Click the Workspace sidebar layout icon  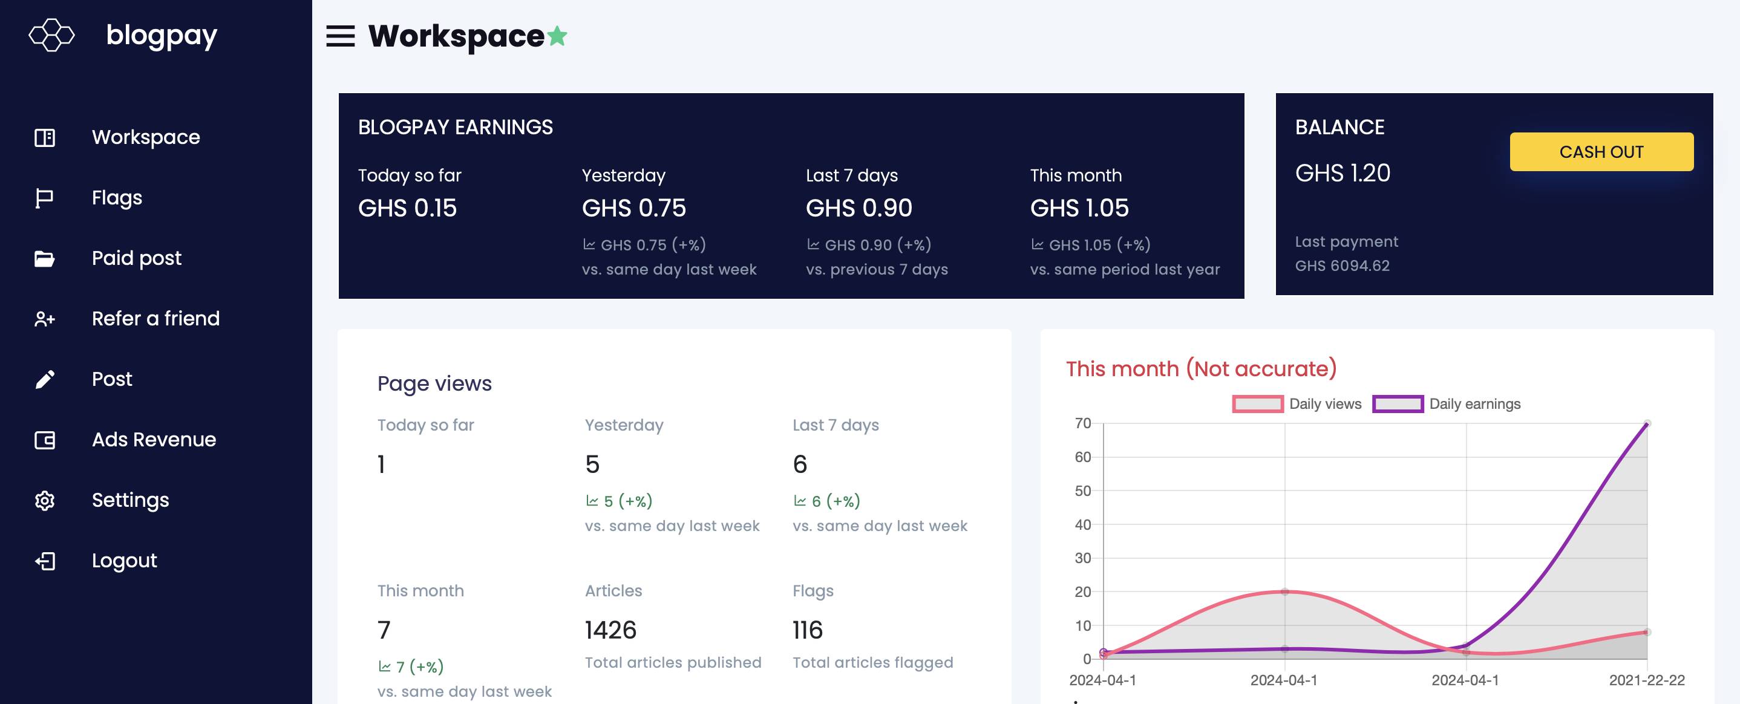pyautogui.click(x=45, y=138)
